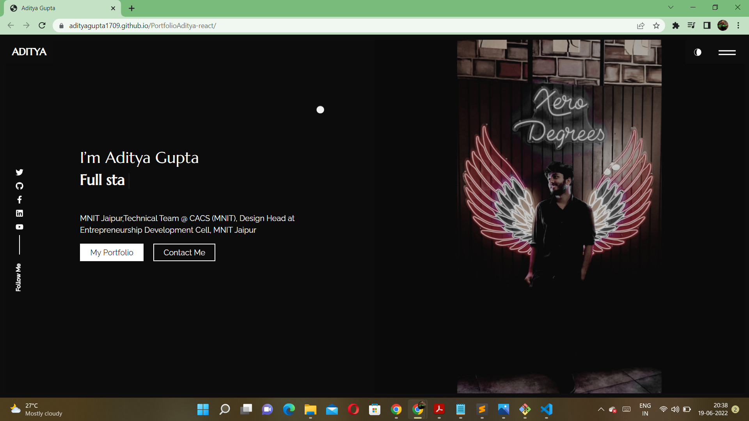Reload the current page
This screenshot has width=749, height=421.
click(x=42, y=26)
